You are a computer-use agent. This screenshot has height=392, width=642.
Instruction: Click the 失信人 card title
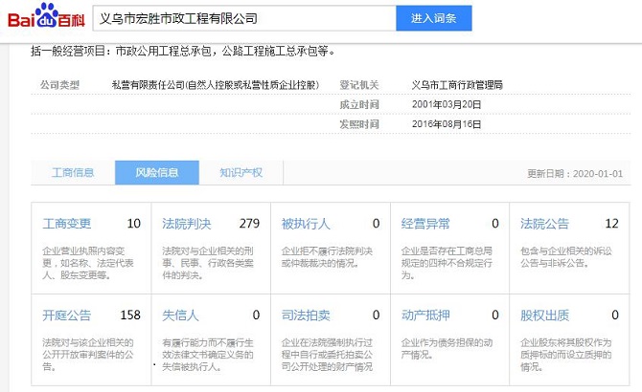pyautogui.click(x=180, y=315)
